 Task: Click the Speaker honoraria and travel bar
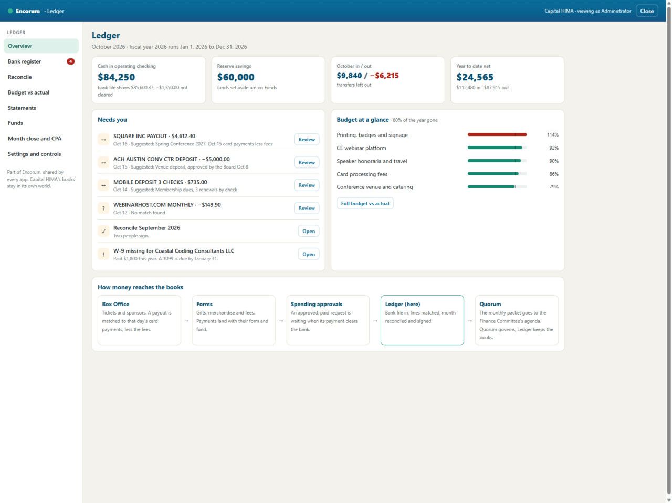tap(497, 161)
